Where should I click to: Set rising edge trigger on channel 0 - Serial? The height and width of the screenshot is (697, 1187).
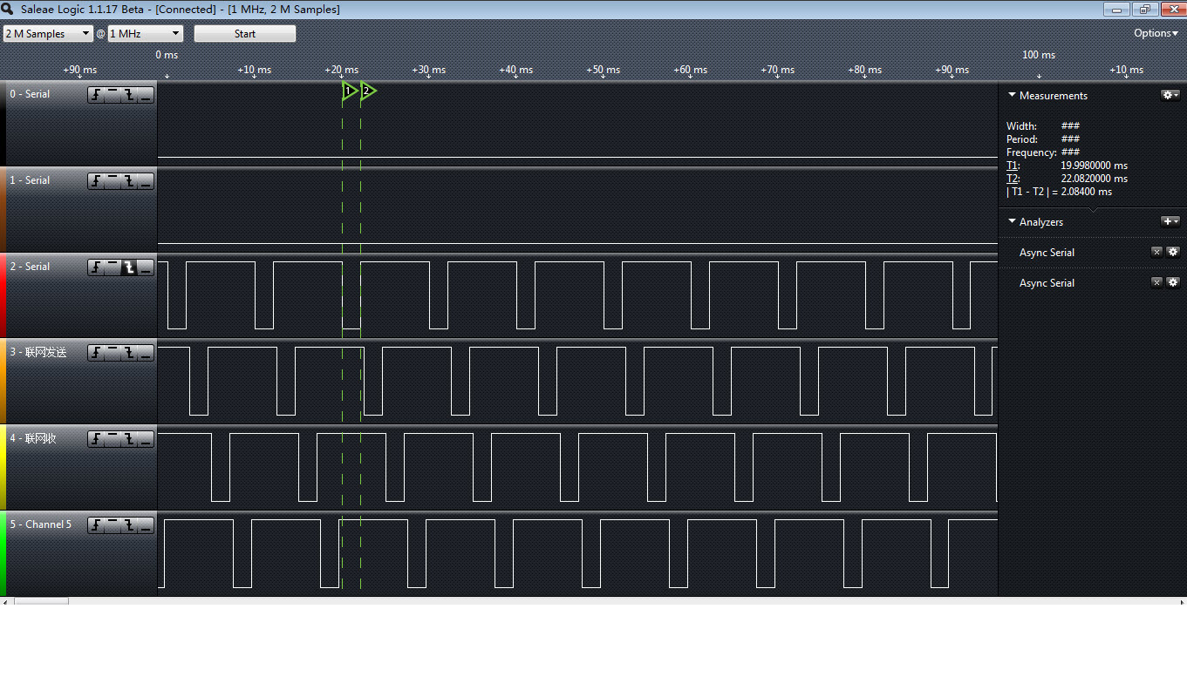tap(95, 95)
